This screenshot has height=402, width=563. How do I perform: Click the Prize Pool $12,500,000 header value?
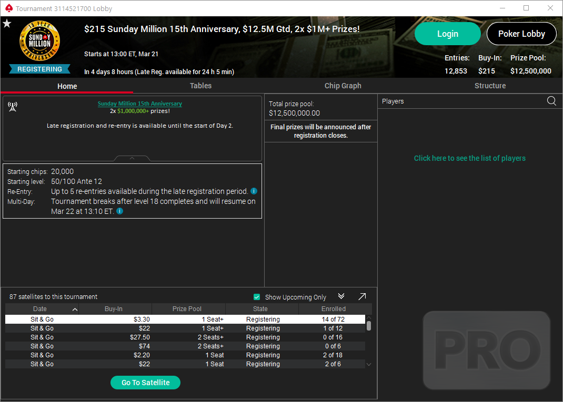[531, 71]
